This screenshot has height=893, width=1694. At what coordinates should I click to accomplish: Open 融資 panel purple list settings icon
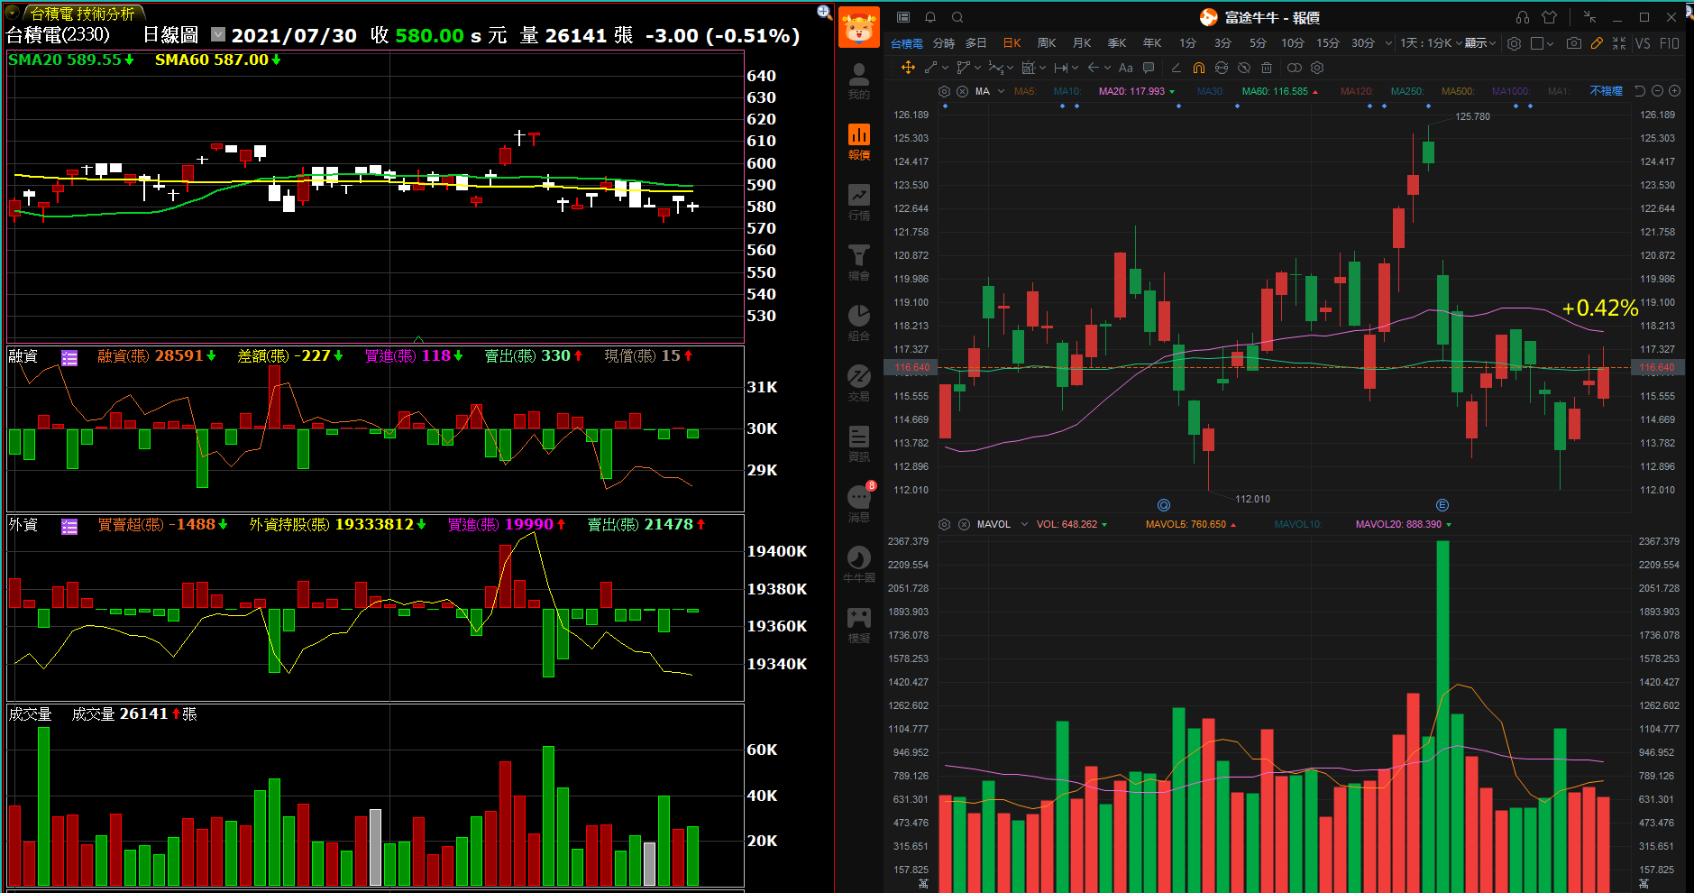pyautogui.click(x=69, y=358)
